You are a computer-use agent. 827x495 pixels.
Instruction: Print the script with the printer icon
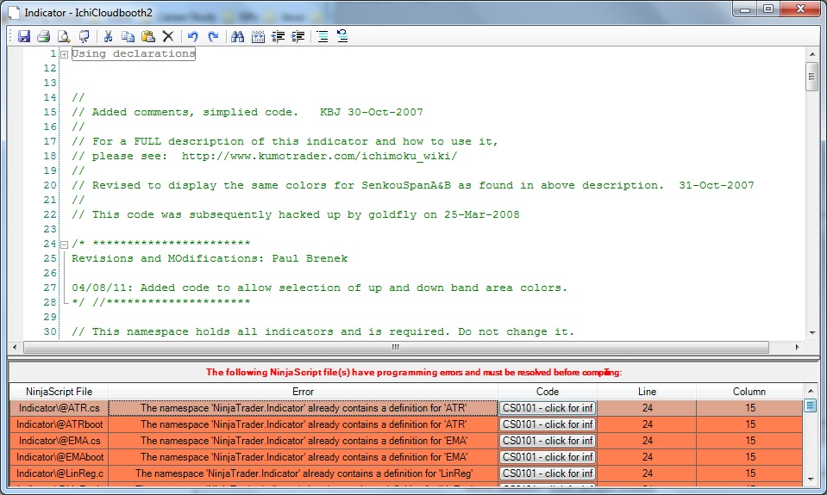tap(44, 36)
